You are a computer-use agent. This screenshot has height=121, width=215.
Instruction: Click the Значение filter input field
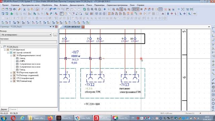pos(29,42)
